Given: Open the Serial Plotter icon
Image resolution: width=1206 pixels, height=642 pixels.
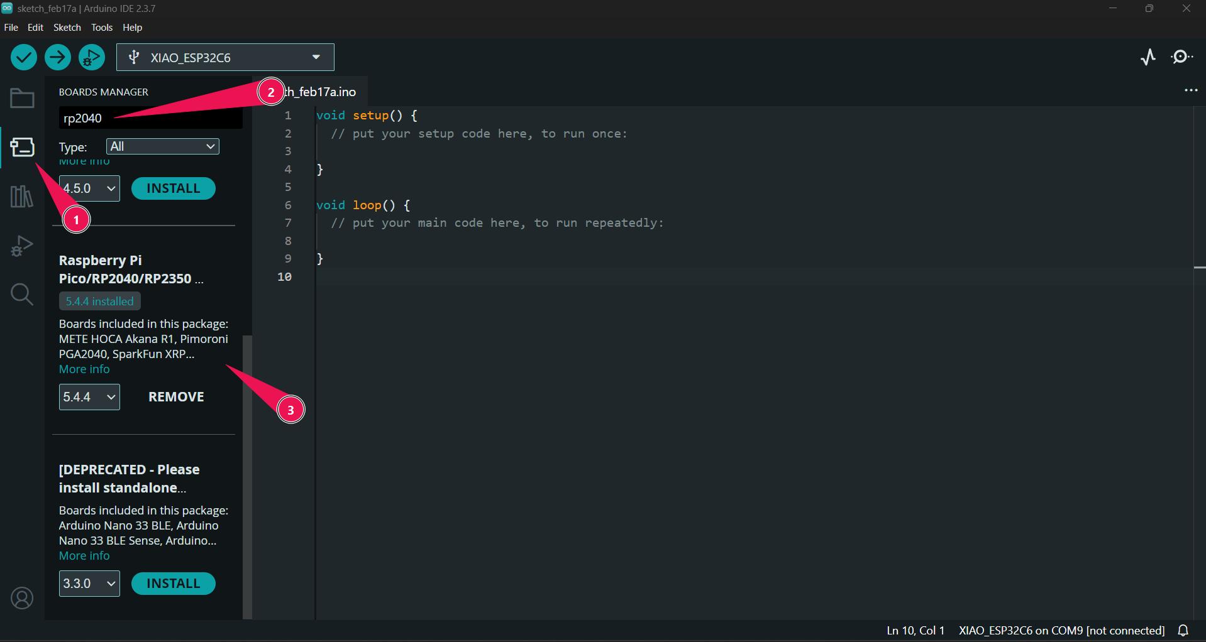Looking at the screenshot, I should tap(1148, 57).
